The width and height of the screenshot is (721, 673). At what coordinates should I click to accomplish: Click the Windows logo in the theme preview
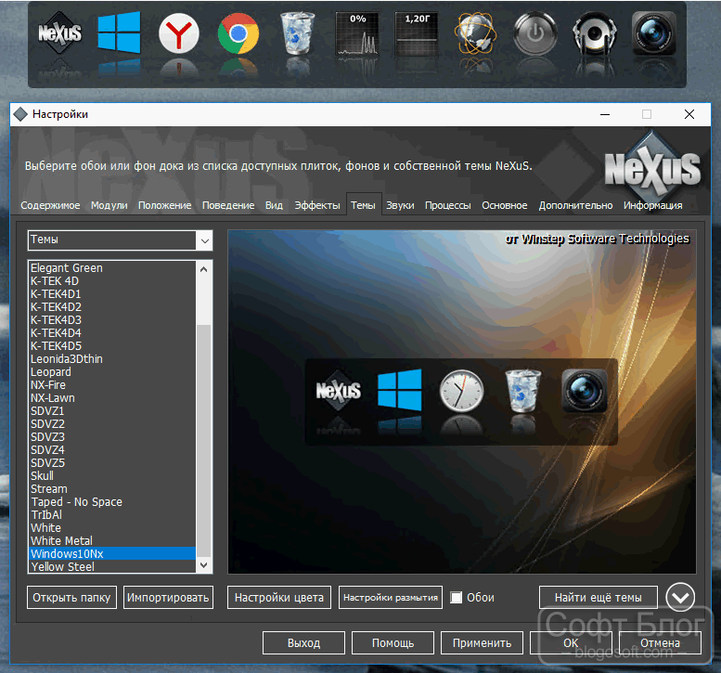tap(400, 390)
